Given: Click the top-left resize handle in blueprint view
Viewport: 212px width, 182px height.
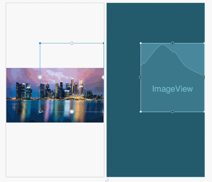Looking at the screenshot, I should click(141, 43).
